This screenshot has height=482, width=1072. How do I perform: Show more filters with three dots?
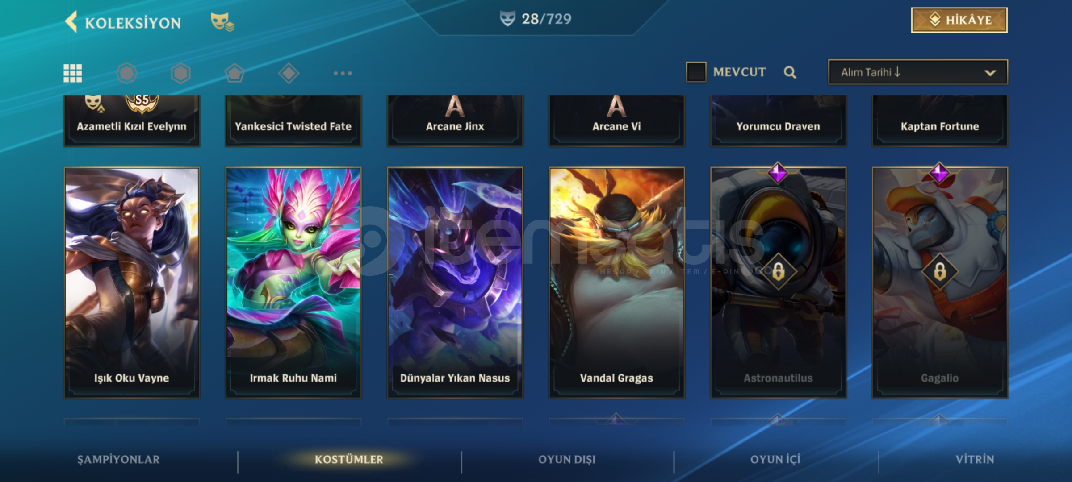(x=343, y=73)
